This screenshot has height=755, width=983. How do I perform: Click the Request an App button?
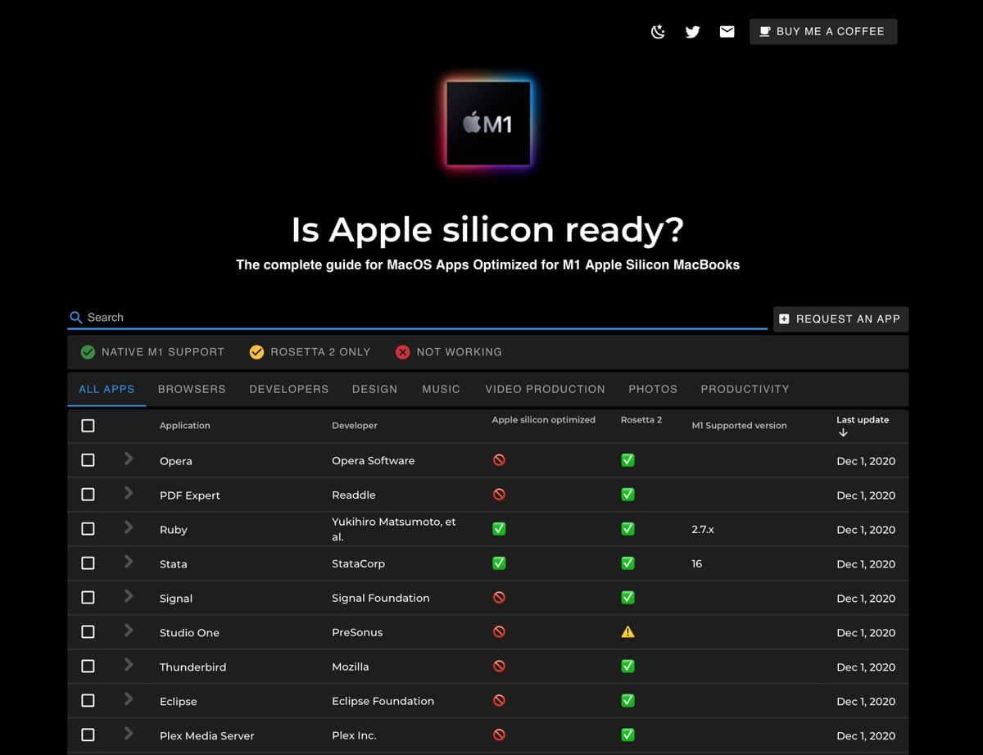(x=841, y=319)
